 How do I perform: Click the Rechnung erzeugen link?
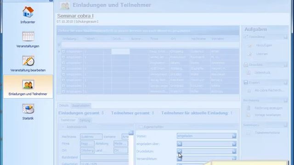pos(268,108)
